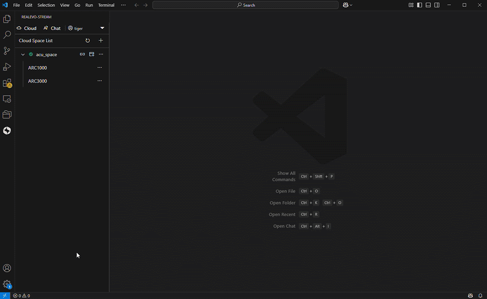The image size is (487, 299).
Task: Add a new cloud space
Action: pos(101,41)
